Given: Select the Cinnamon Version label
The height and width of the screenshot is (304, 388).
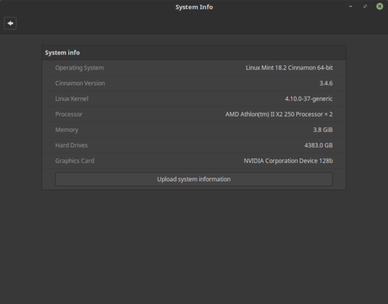Looking at the screenshot, I should click(80, 83).
